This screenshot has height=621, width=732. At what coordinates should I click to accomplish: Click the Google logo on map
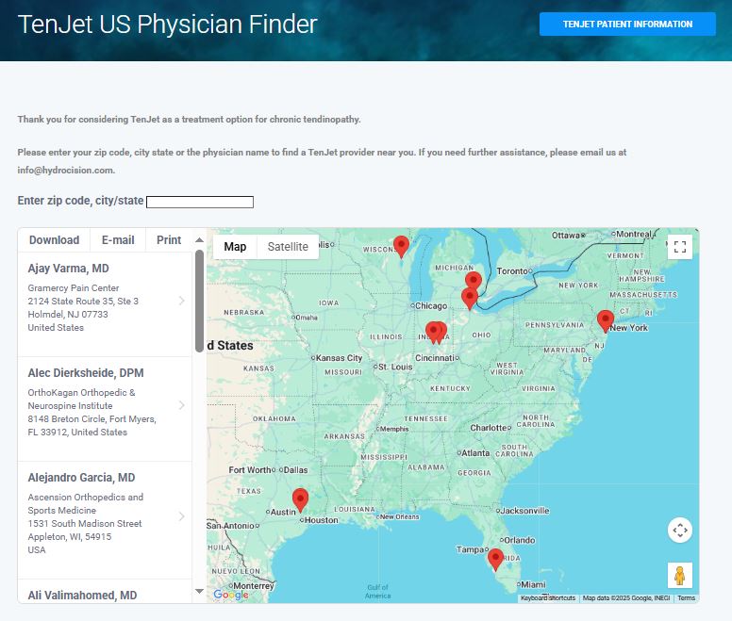[x=231, y=595]
